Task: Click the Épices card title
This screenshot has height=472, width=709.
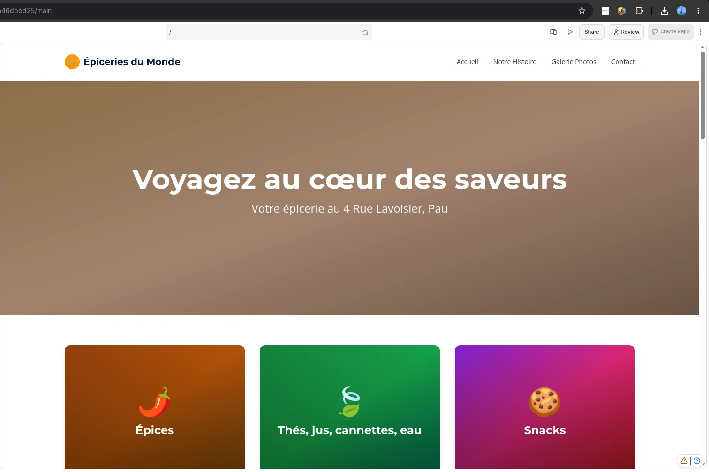Action: pos(155,430)
